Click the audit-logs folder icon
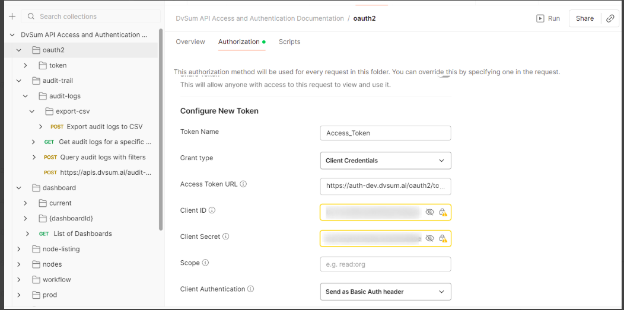Viewport: 624px width, 310px height. click(43, 96)
